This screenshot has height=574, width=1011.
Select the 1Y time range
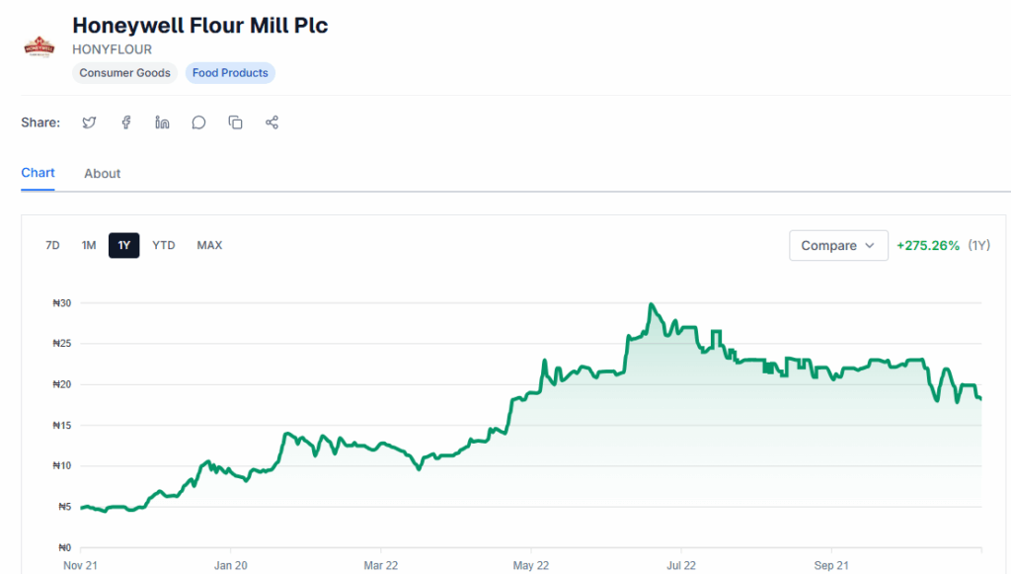click(x=123, y=245)
